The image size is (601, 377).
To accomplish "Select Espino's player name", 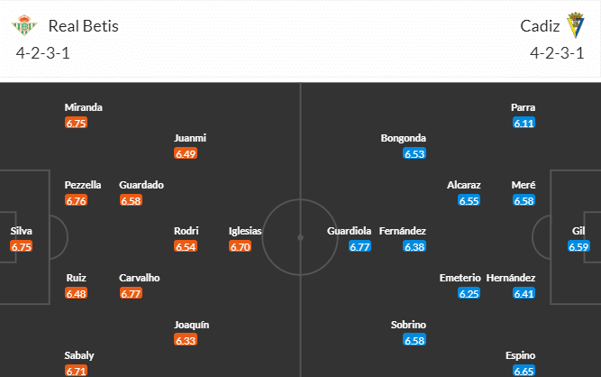I will click(520, 355).
